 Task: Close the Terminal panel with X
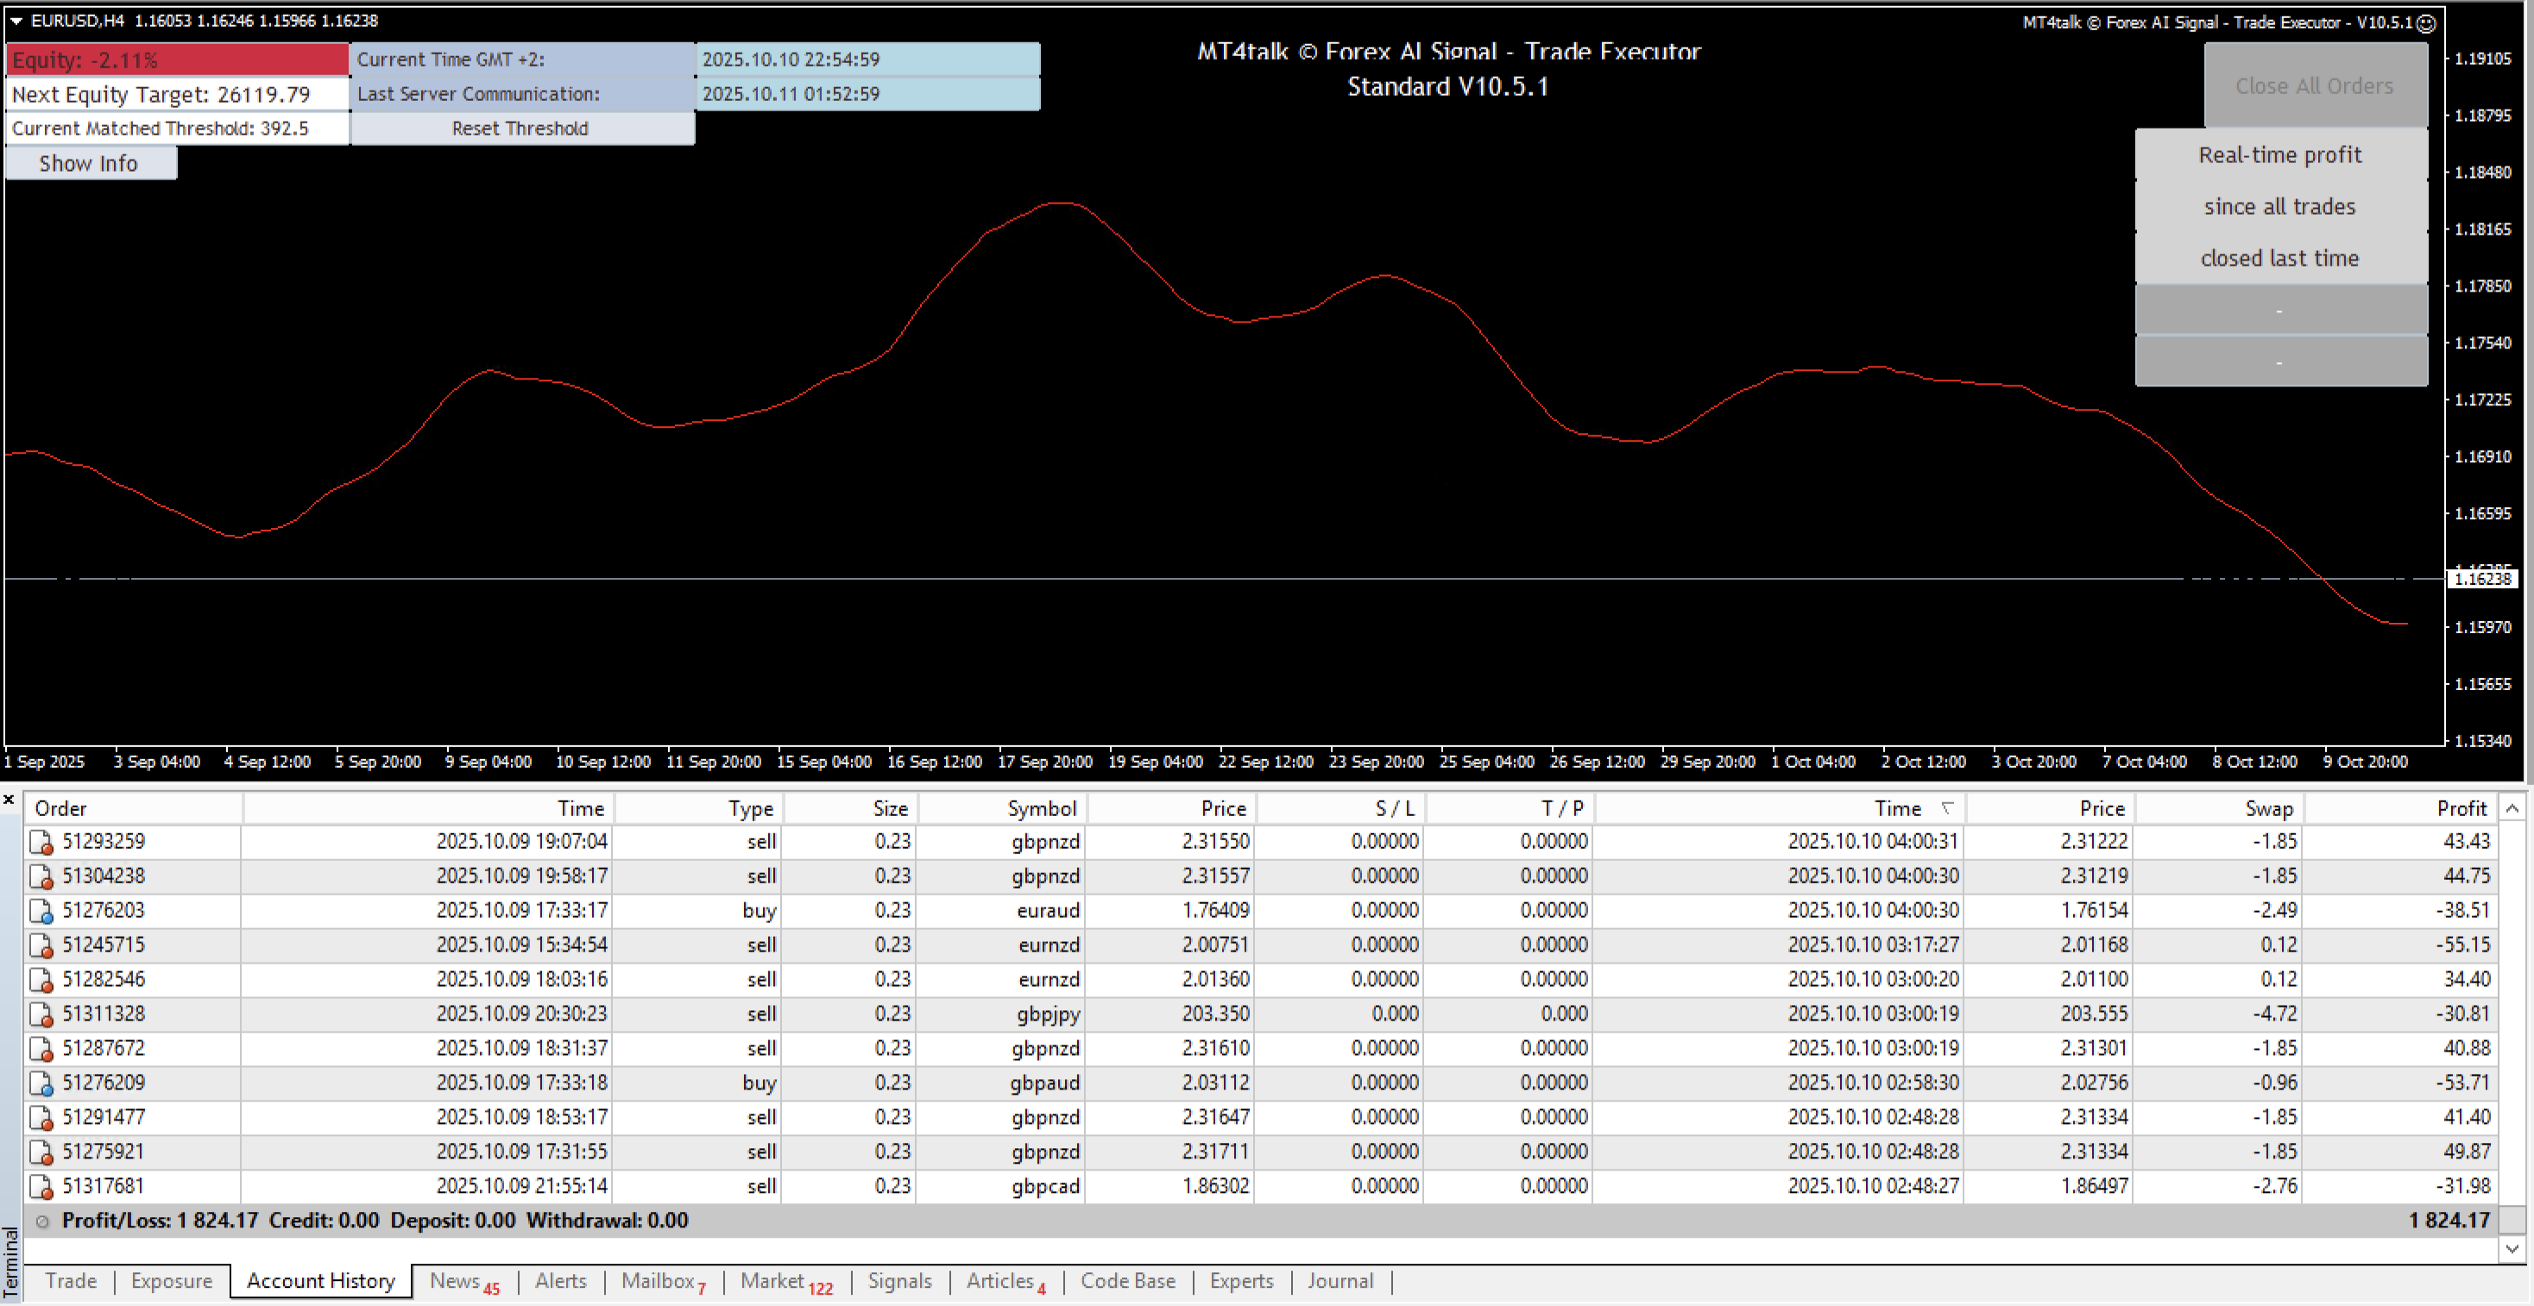[x=9, y=800]
